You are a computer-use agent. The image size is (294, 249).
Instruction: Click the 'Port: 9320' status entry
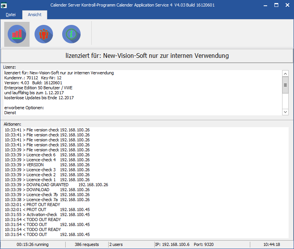click(204, 244)
